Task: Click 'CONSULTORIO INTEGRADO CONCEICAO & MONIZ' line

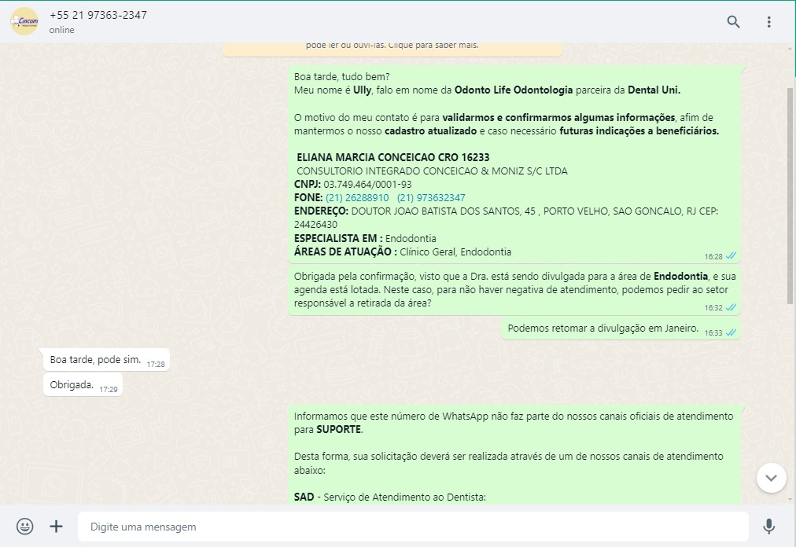Action: pyautogui.click(x=432, y=171)
